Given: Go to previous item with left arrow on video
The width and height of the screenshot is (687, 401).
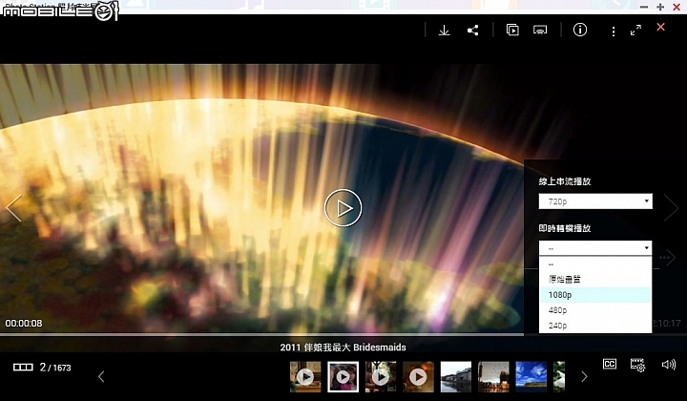Looking at the screenshot, I should pyautogui.click(x=13, y=208).
